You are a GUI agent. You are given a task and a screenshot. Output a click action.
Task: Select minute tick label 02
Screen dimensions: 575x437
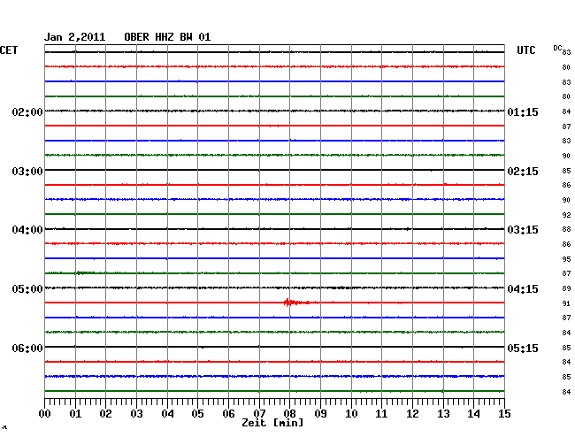coord(105,414)
